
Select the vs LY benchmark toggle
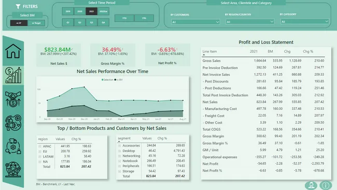coord(19,23)
